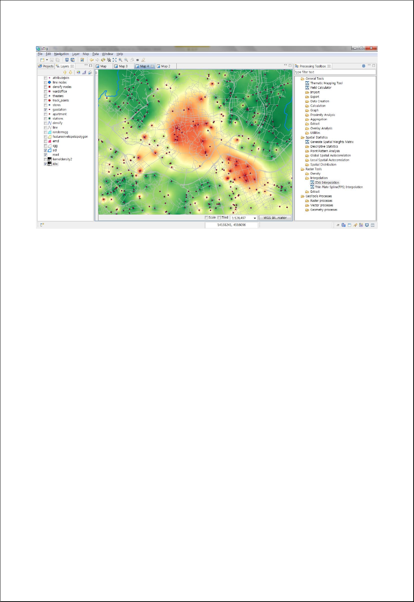
Task: Click the Zoom out magnifier icon
Action: (x=126, y=60)
